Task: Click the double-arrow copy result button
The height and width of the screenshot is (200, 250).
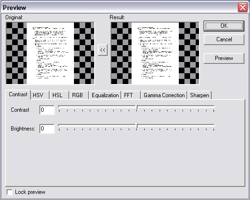Action: (103, 50)
